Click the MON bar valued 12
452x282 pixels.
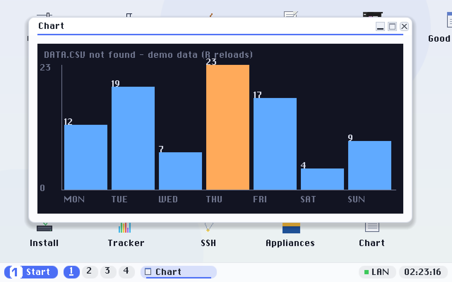(x=86, y=157)
